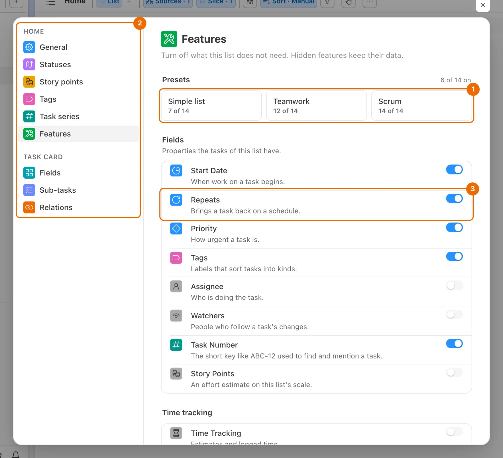This screenshot has width=503, height=458.
Task: Click the Priority diamond icon
Action: [x=176, y=229]
